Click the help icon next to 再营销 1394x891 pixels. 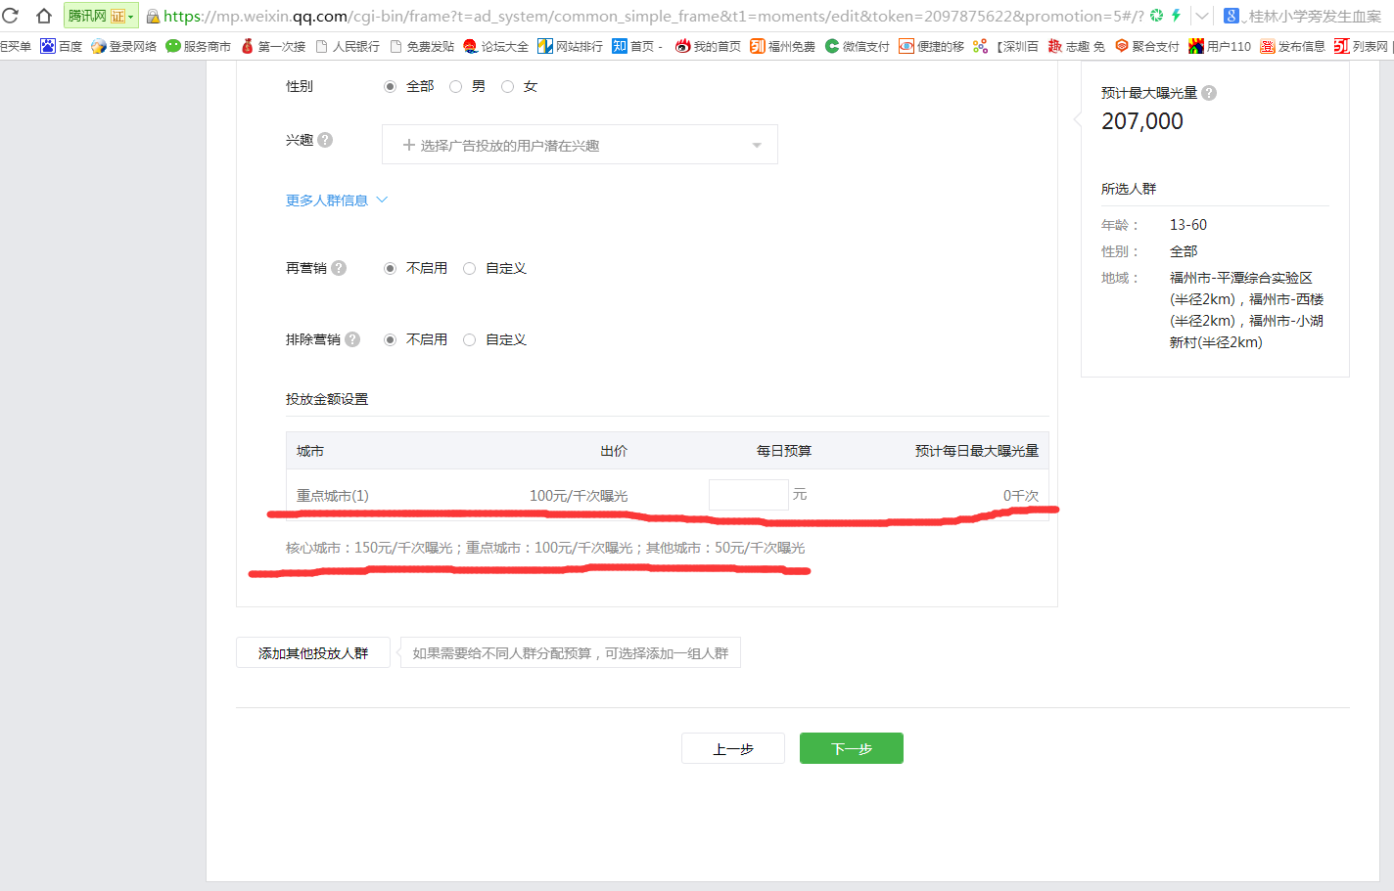coord(339,268)
